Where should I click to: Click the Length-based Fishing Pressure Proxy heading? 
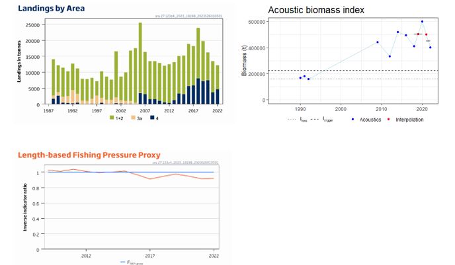[88, 155]
